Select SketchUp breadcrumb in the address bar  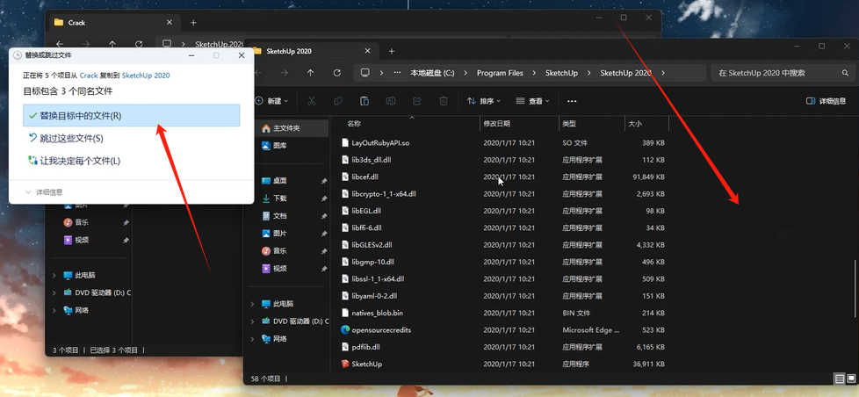(561, 73)
